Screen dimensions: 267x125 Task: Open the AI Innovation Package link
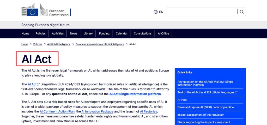point(97,111)
